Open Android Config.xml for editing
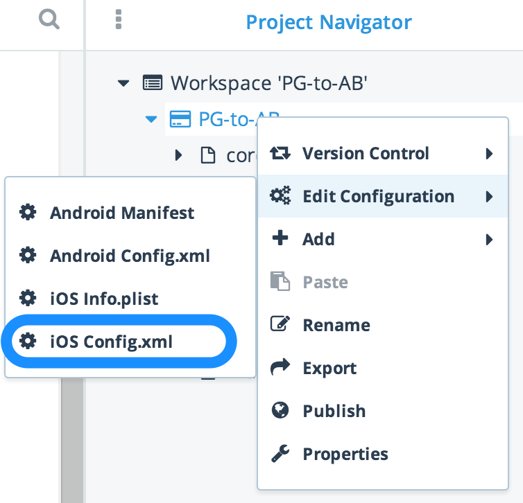 (x=129, y=256)
